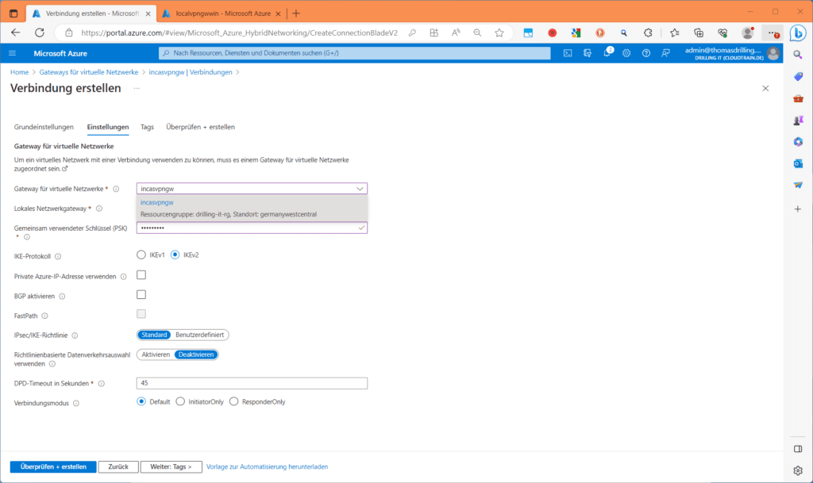Click Überprüfen + erstellen button

[53, 466]
